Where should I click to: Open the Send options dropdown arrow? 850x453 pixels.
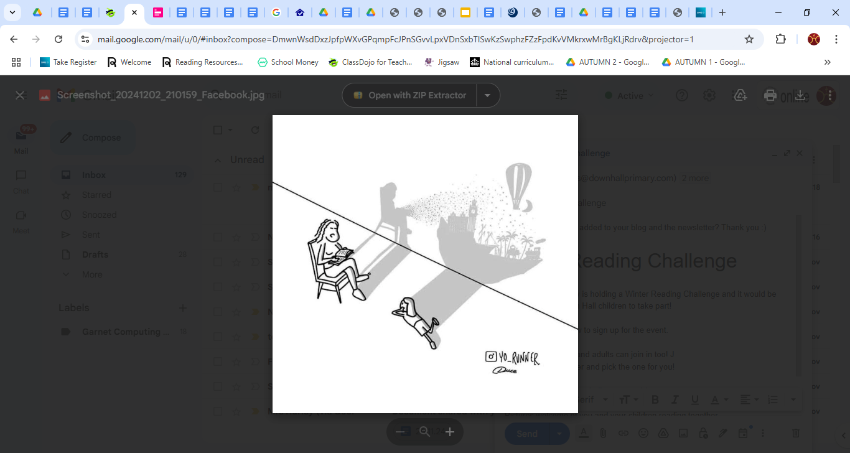[559, 434]
